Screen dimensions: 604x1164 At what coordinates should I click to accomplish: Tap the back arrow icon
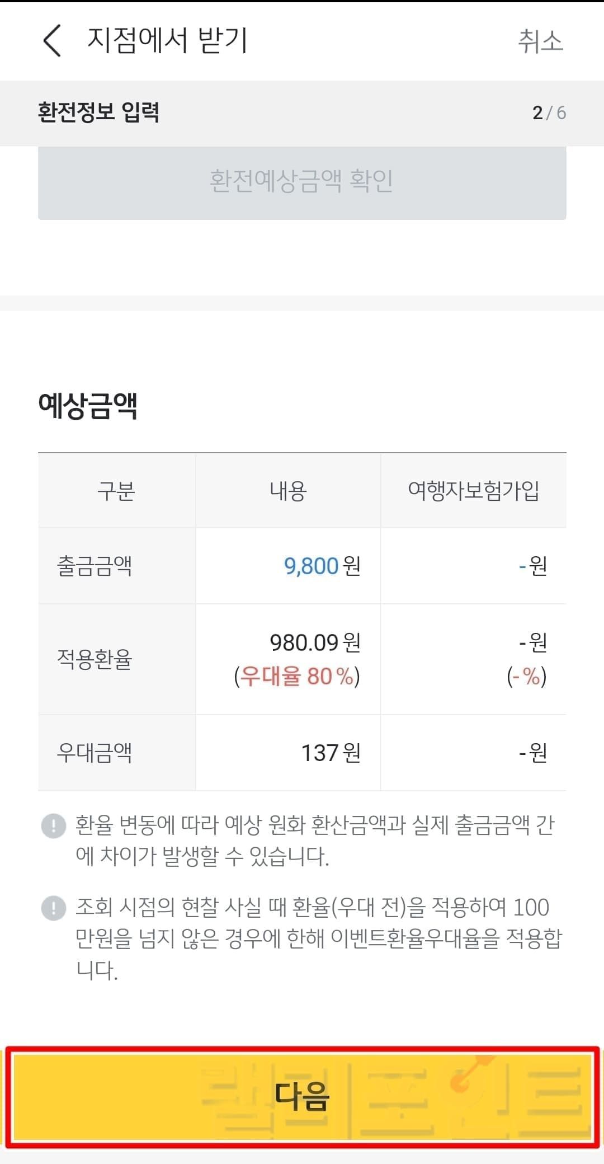52,41
